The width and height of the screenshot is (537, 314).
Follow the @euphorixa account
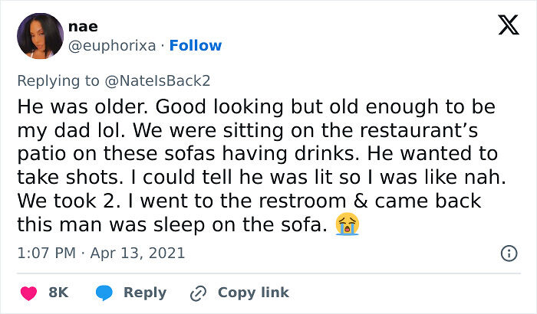click(x=196, y=46)
